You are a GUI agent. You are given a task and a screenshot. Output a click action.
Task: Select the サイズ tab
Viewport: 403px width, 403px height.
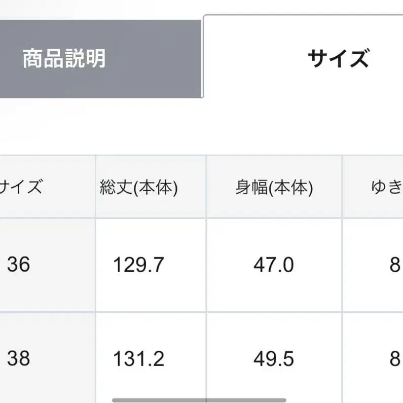(337, 59)
